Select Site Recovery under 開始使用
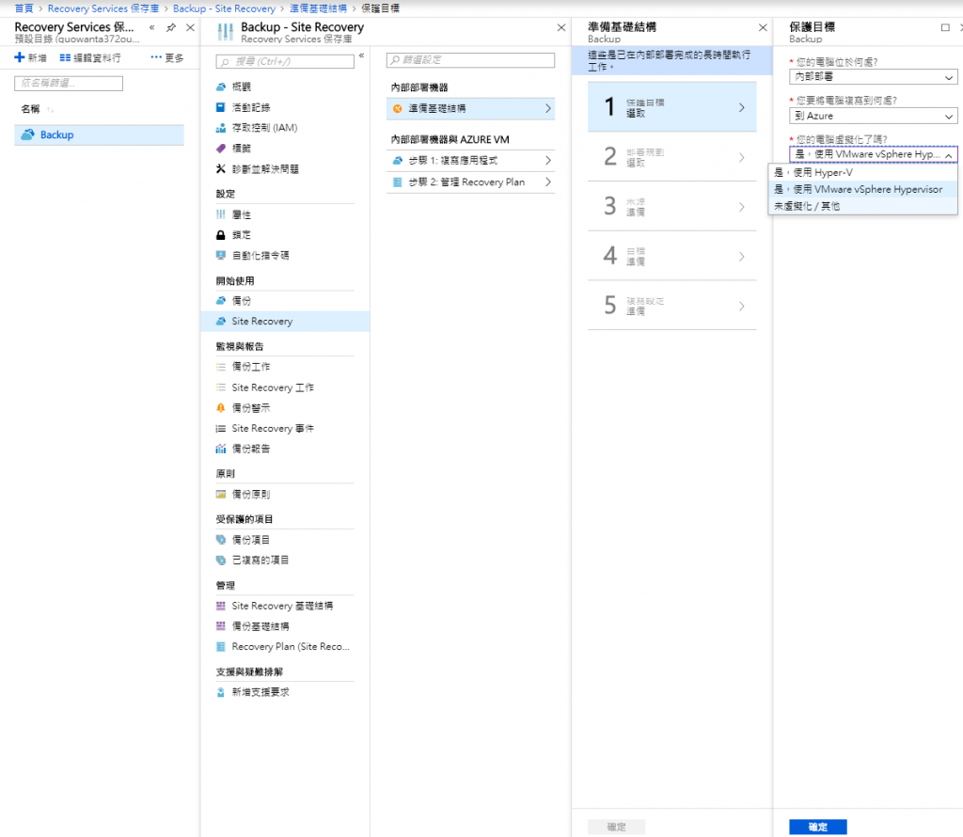The image size is (963, 837). click(x=285, y=322)
